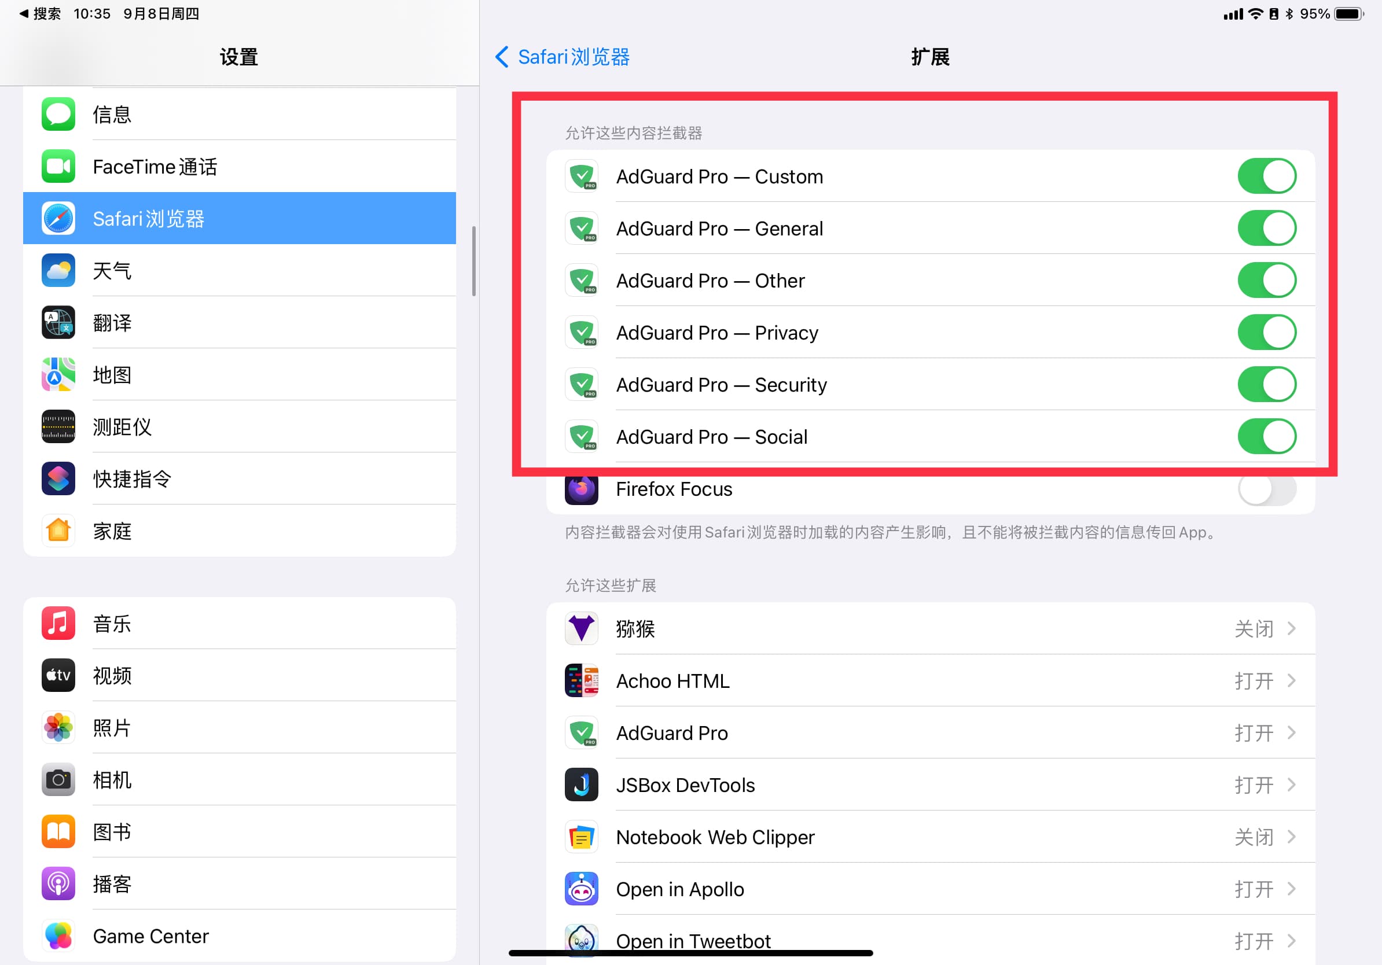Tap the Measure (测距仪) ruler icon
Viewport: 1382px width, 965px height.
pos(58,426)
